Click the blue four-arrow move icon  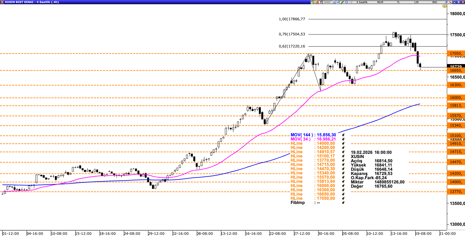pos(346,2)
